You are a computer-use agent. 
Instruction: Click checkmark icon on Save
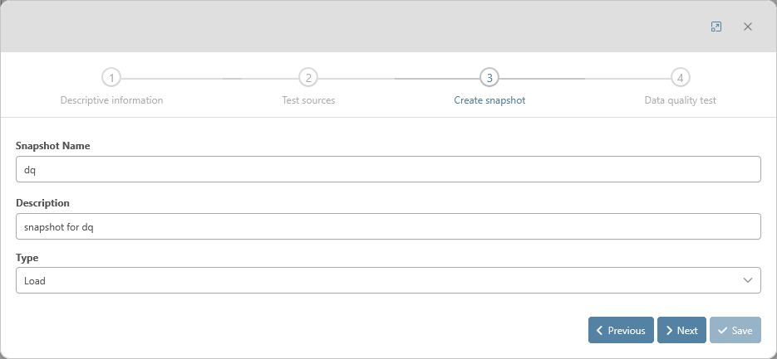722,330
